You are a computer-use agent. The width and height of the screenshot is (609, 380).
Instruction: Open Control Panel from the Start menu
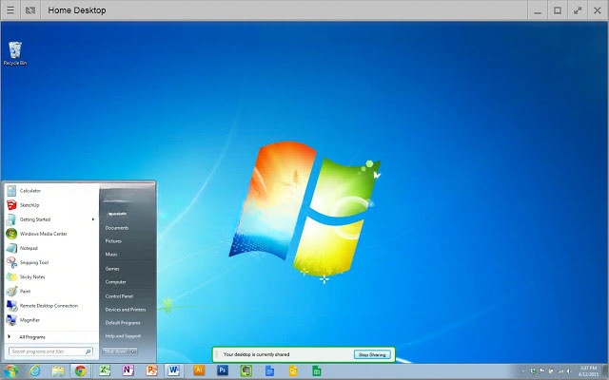(x=119, y=296)
